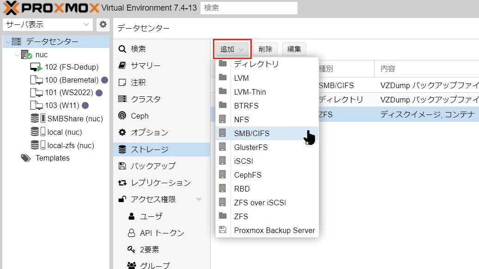Click the Proxmox logo
The width and height of the screenshot is (479, 269).
click(51, 8)
